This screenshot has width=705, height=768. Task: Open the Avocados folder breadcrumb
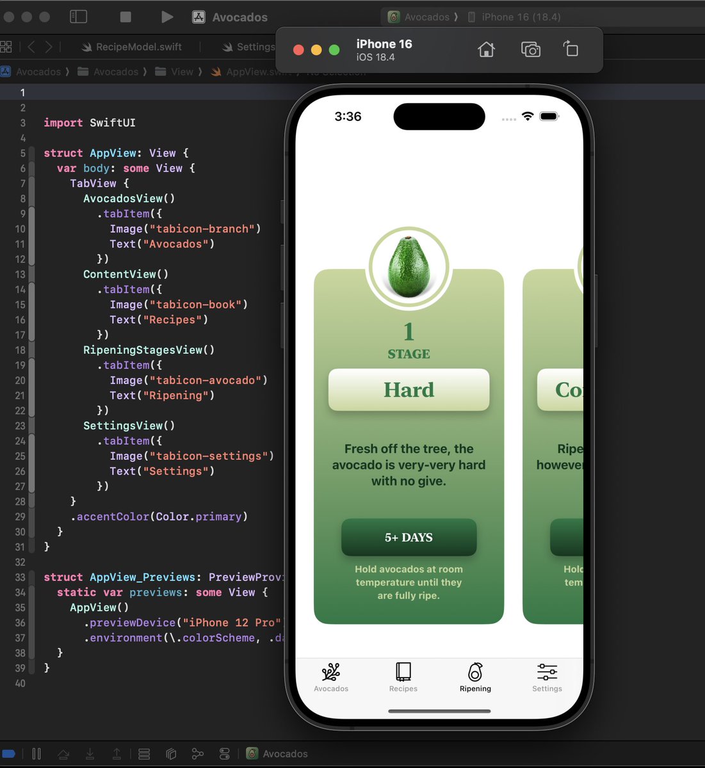(108, 72)
